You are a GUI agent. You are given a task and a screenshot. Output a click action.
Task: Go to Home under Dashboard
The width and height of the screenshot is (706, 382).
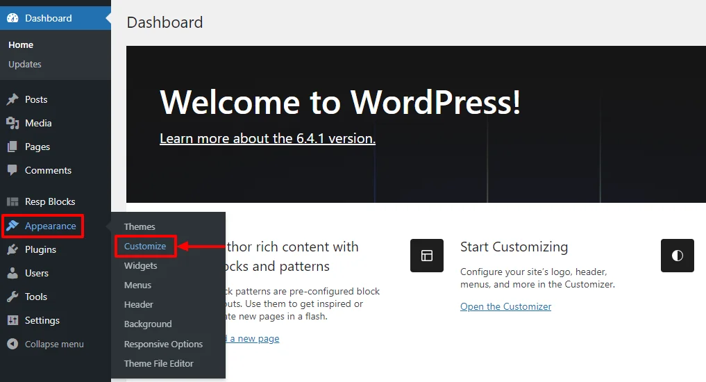click(x=21, y=44)
